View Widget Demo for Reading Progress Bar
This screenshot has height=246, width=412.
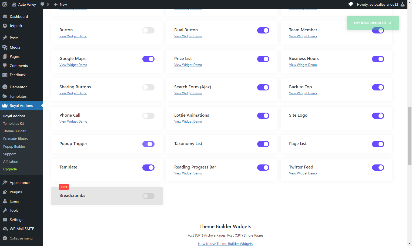point(188,173)
